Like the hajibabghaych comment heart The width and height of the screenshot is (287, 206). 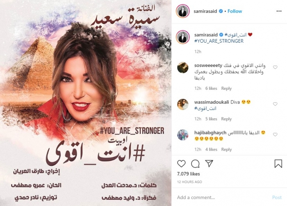pyautogui.click(x=275, y=135)
